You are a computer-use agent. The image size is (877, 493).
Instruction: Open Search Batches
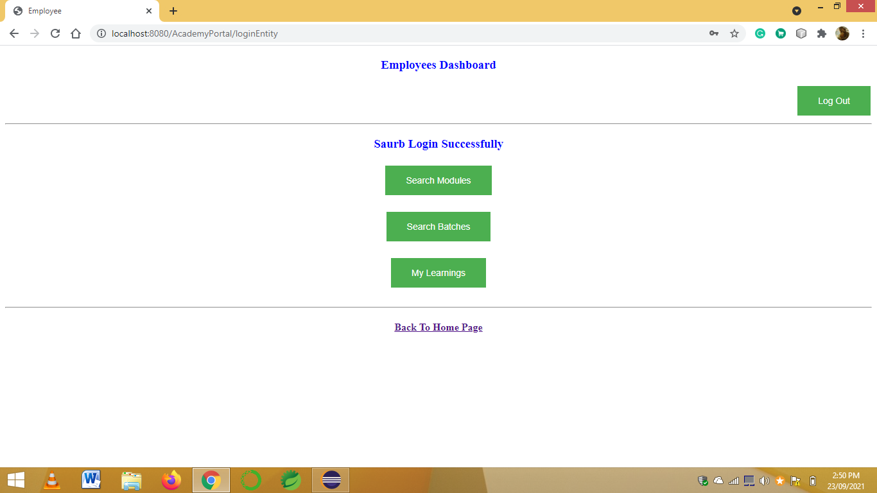(x=438, y=227)
